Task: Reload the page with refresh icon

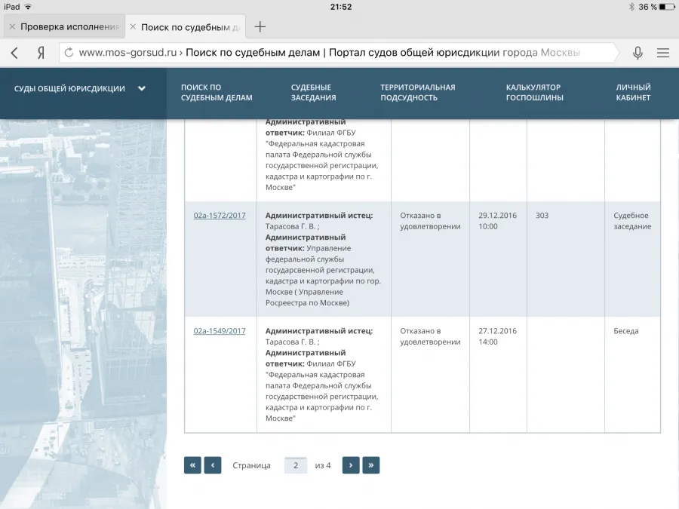Action: (x=69, y=53)
